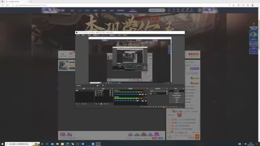The image size is (260, 146).
Task: Move the scene up in the Scenes panel
Action: tap(83, 104)
